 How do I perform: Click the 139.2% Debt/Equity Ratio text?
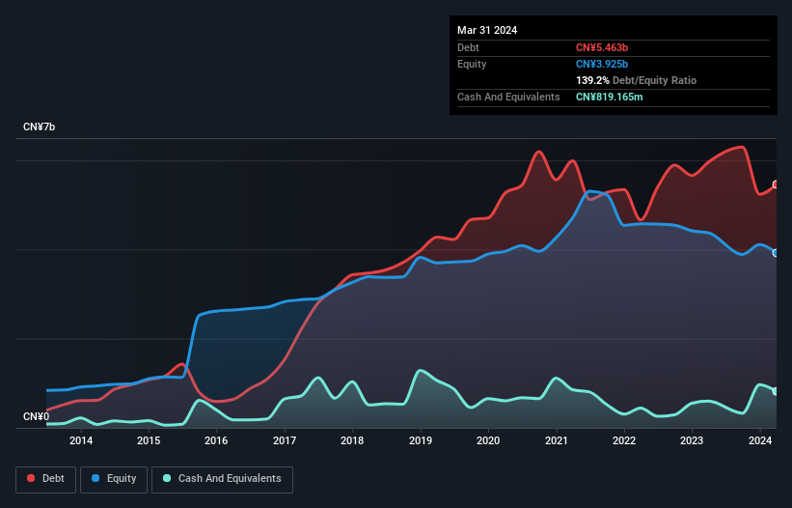coord(636,80)
